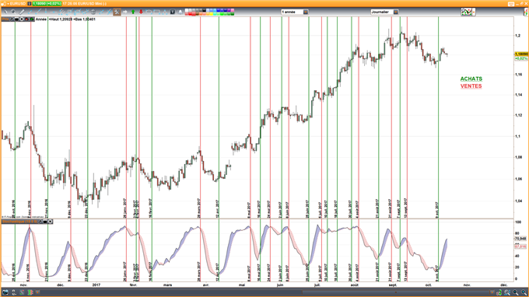
Task: Choose the triangle shape tool
Action: point(165,12)
